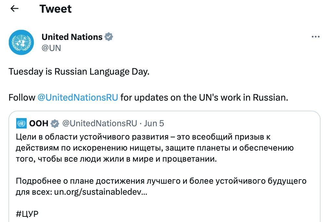The image size is (329, 222).
Task: Go back using the left arrow
Action: [x=15, y=9]
